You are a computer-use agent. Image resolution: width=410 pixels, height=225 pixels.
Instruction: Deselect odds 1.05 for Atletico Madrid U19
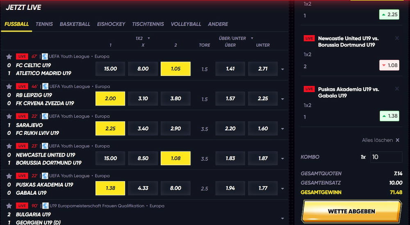pos(175,69)
